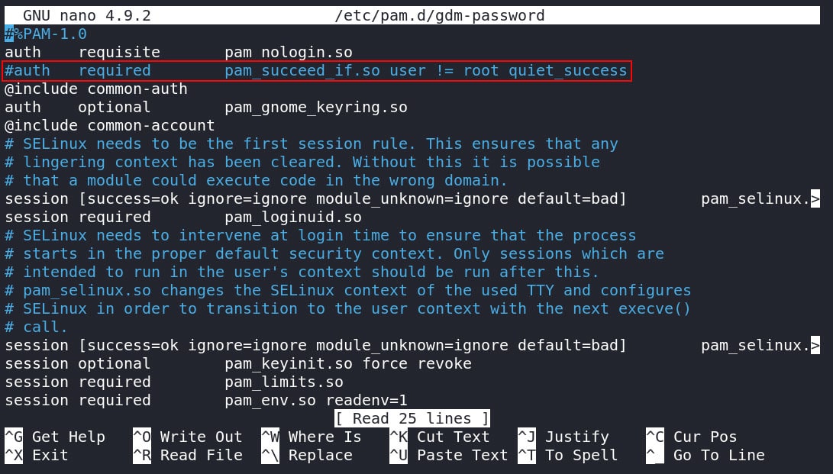Click the pam_gnome_keyring.so text
Viewport: 833px width, 474px height.
click(x=316, y=107)
